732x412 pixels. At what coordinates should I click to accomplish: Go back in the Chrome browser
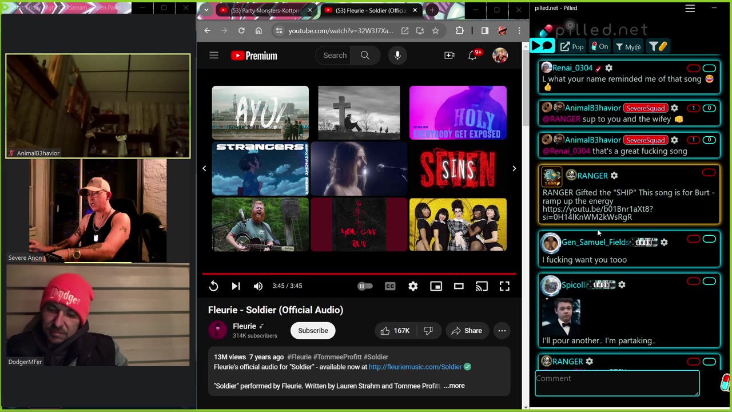pyautogui.click(x=207, y=31)
